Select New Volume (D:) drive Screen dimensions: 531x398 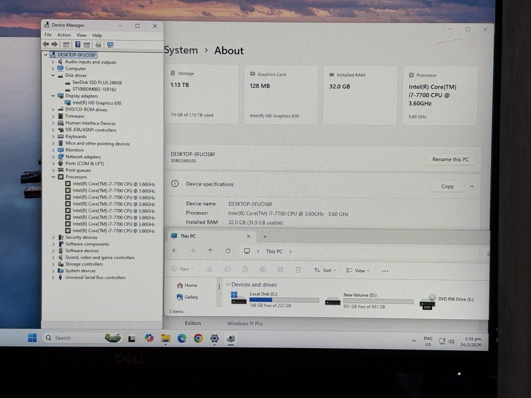369,301
